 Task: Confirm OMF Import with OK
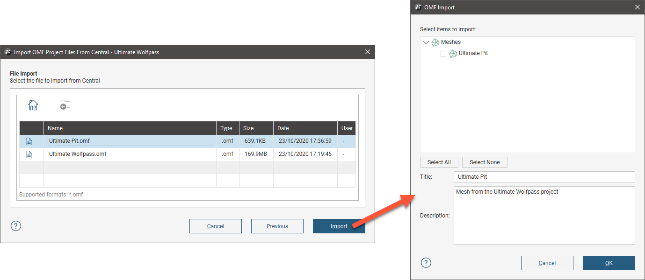pos(609,263)
